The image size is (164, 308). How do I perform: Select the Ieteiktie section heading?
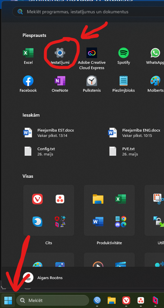pos(31,115)
